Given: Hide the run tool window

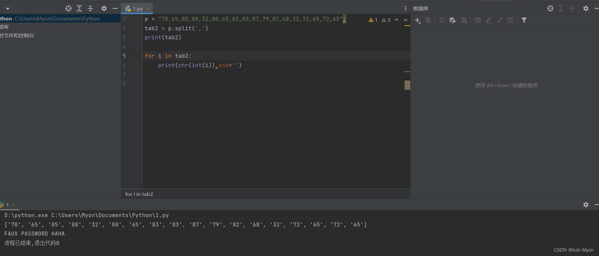Looking at the screenshot, I should [x=597, y=205].
